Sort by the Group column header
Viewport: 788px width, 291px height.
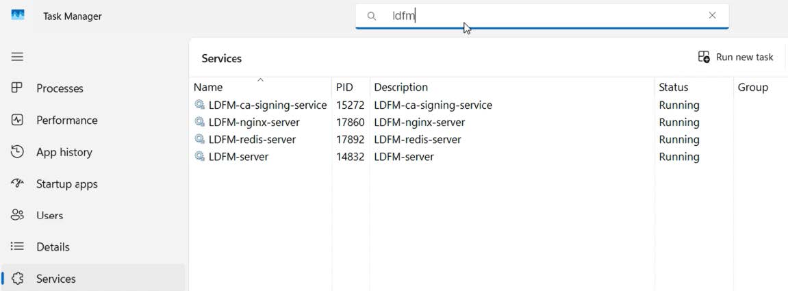[752, 88]
